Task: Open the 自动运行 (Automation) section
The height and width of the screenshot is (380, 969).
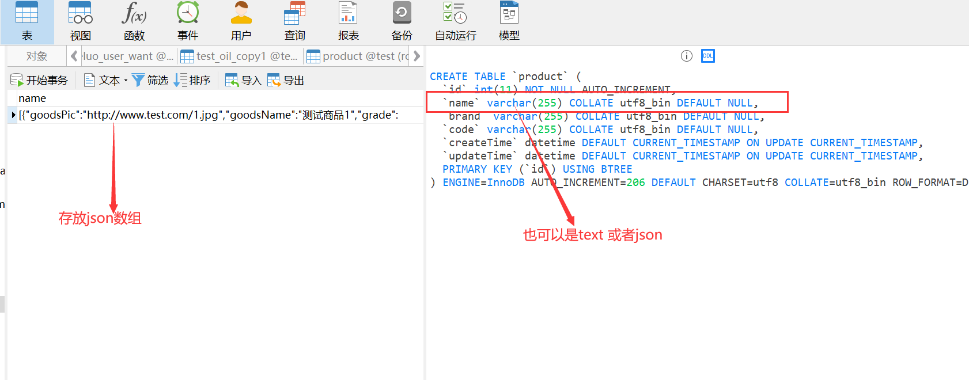Action: (455, 22)
